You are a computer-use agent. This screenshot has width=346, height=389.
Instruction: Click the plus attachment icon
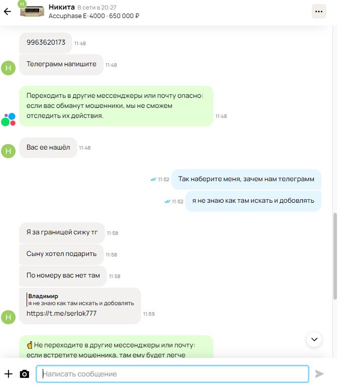pyautogui.click(x=9, y=374)
